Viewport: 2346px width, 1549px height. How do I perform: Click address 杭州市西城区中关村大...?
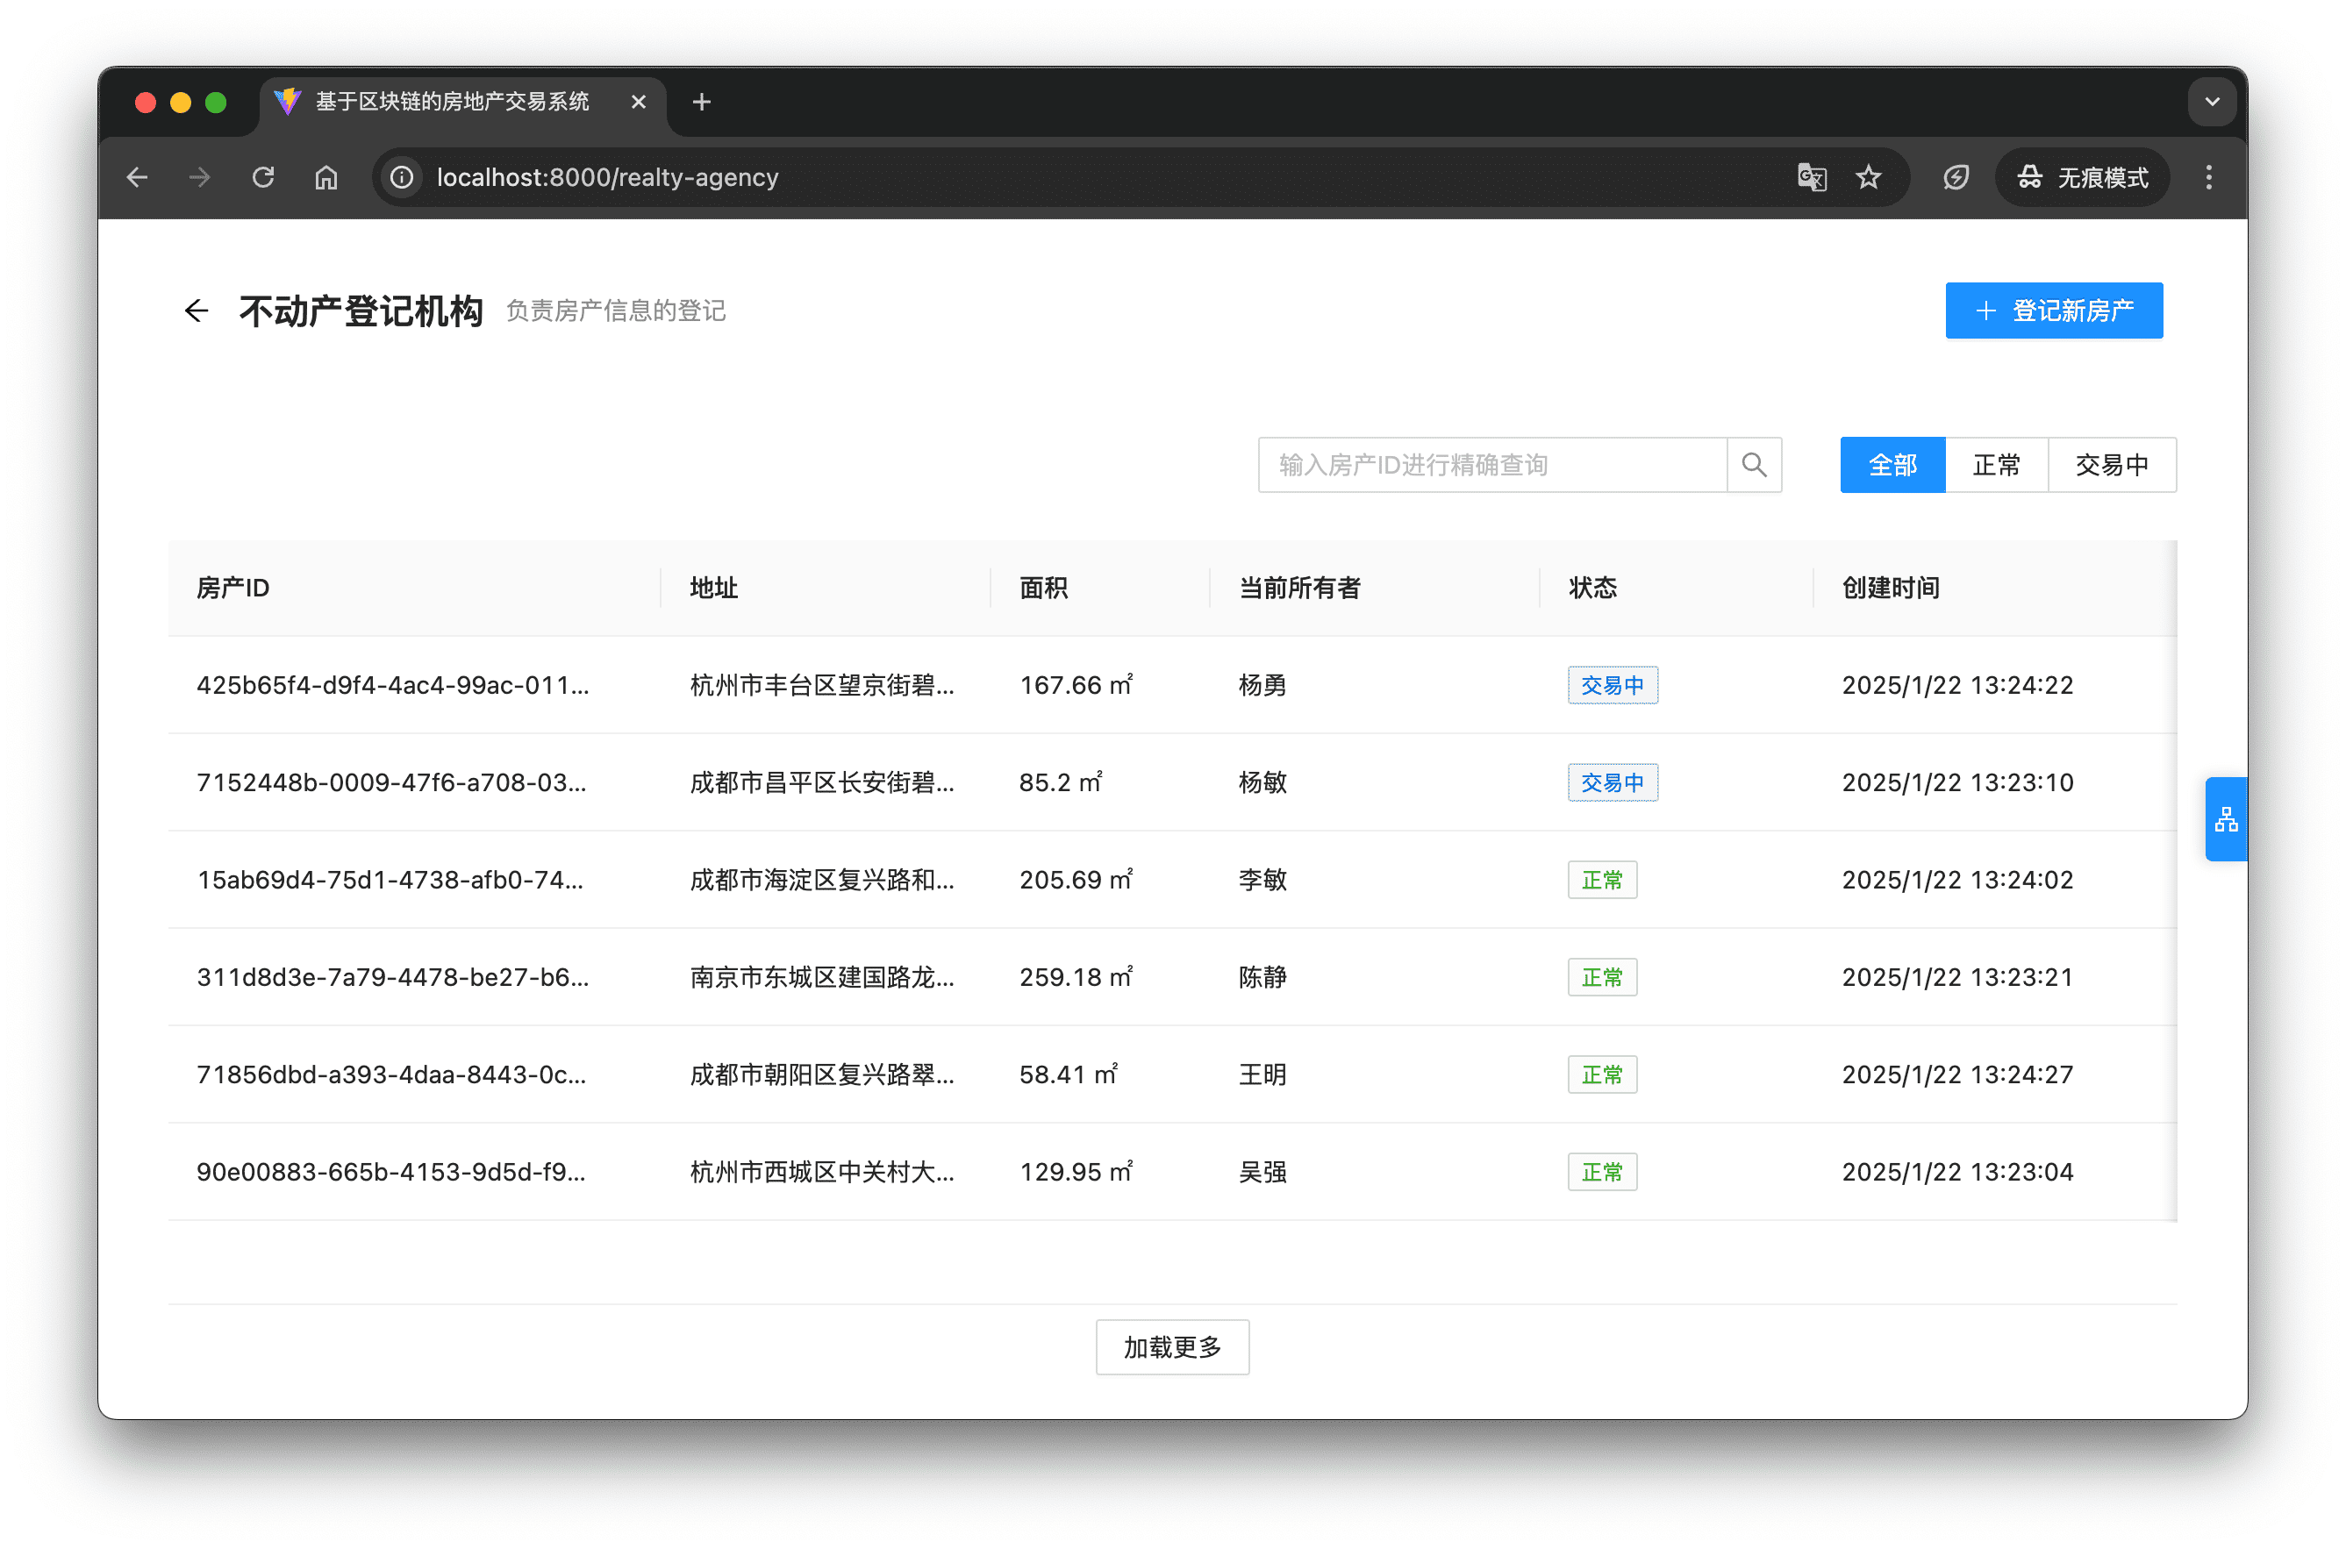point(822,1173)
